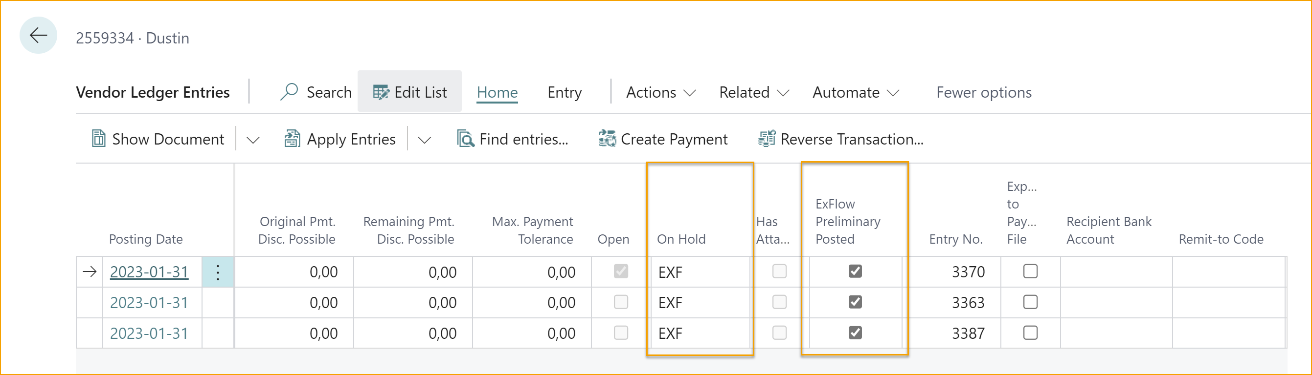1312x375 pixels.
Task: Expand the Actions menu
Action: [660, 92]
